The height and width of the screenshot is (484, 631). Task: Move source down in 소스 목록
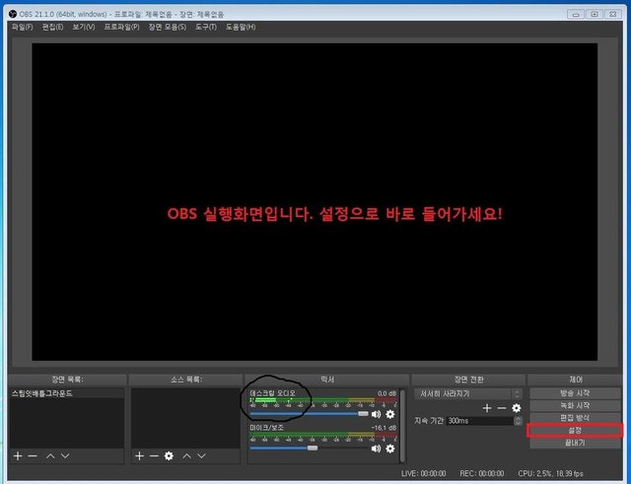[201, 455]
